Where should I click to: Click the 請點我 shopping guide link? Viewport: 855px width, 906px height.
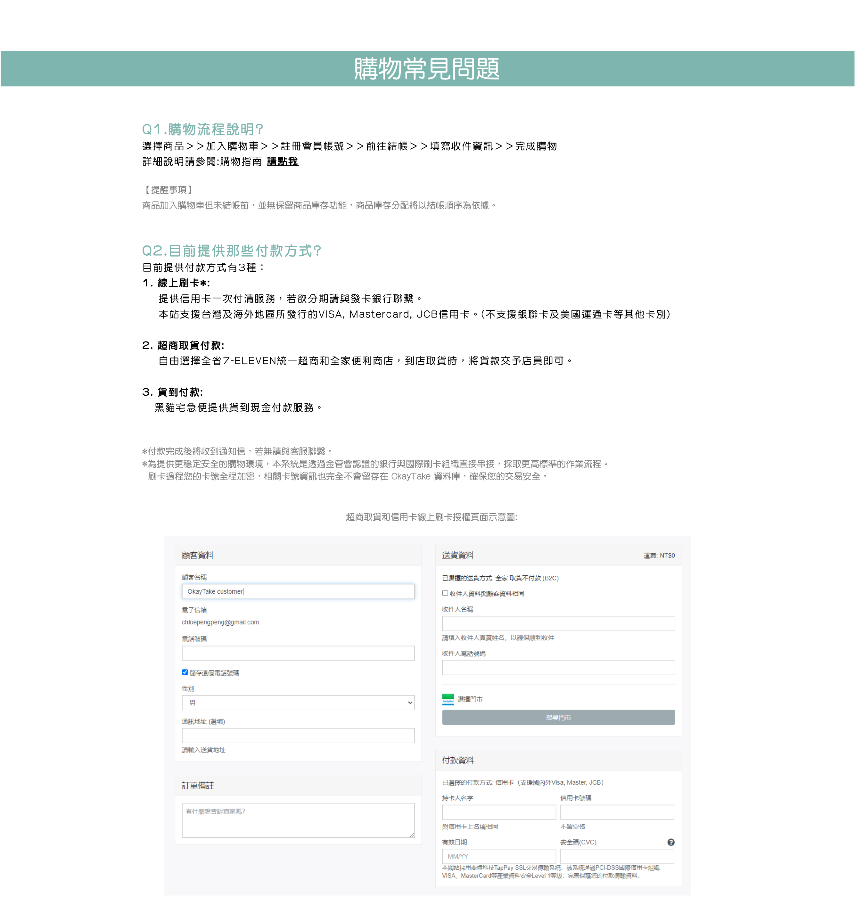click(283, 161)
